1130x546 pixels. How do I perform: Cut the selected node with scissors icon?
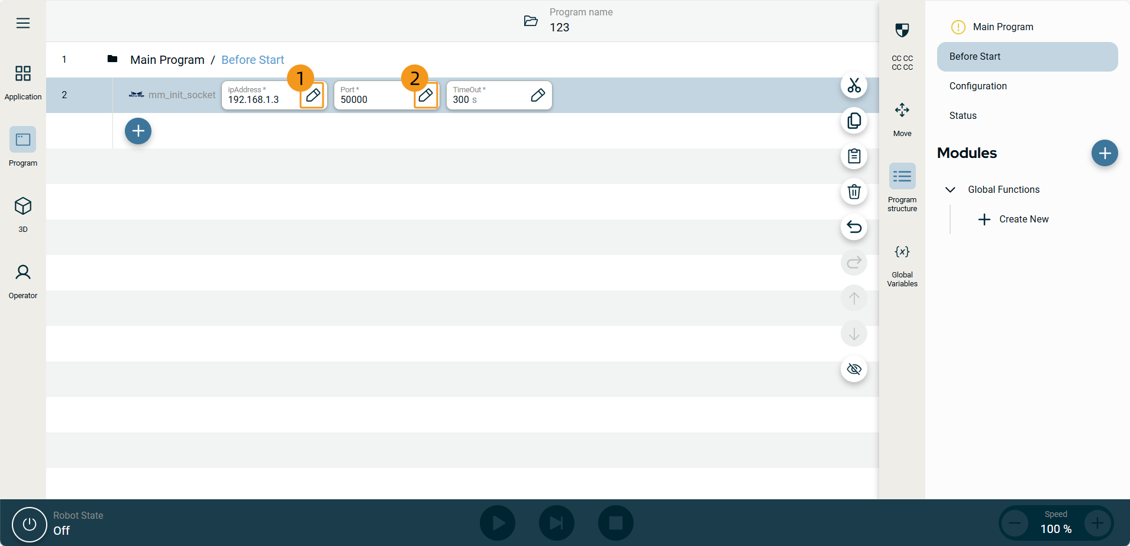click(x=854, y=85)
